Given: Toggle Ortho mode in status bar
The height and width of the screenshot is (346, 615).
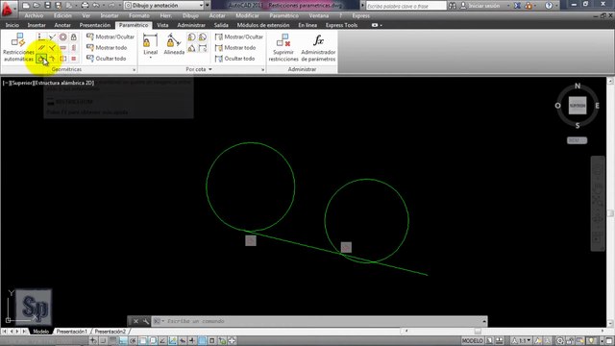Looking at the screenshot, I should point(123,340).
